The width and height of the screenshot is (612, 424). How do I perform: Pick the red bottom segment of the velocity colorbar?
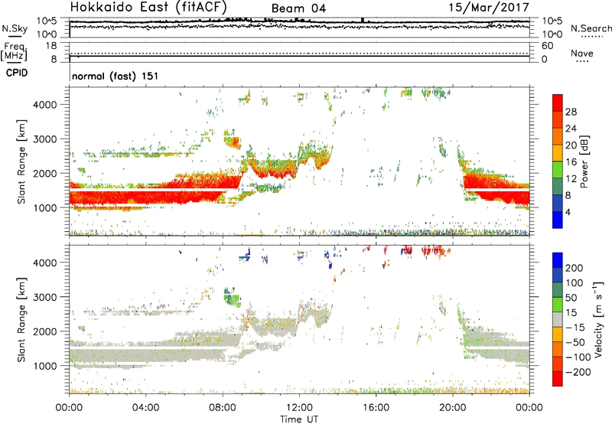click(558, 379)
